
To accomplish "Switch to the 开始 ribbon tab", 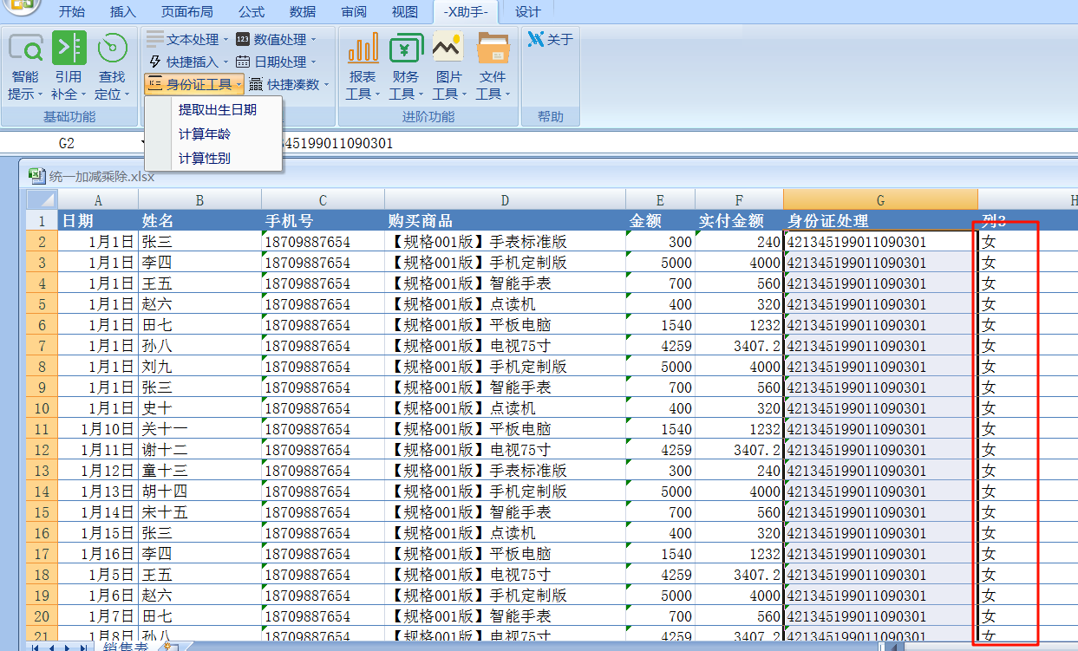I will coord(72,11).
